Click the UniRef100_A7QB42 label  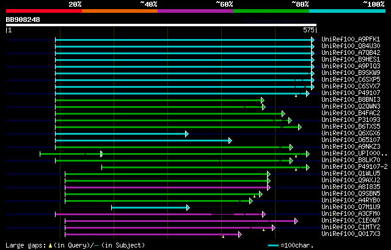(351, 52)
